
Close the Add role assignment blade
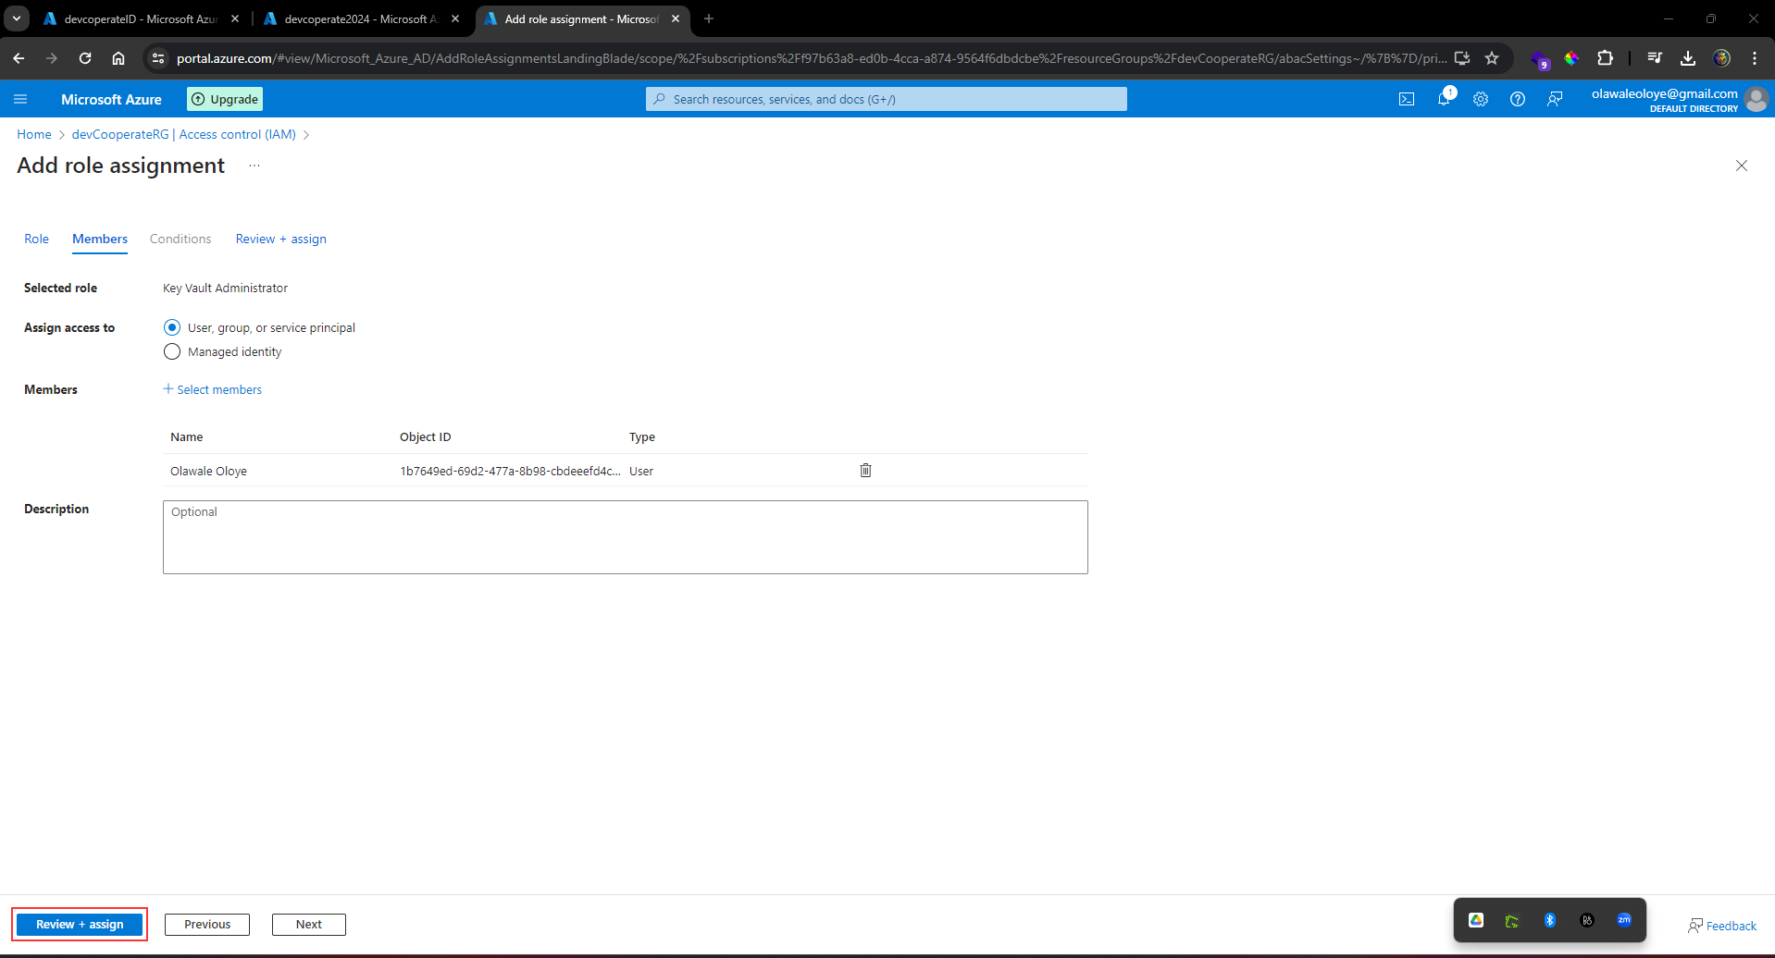[x=1742, y=166]
